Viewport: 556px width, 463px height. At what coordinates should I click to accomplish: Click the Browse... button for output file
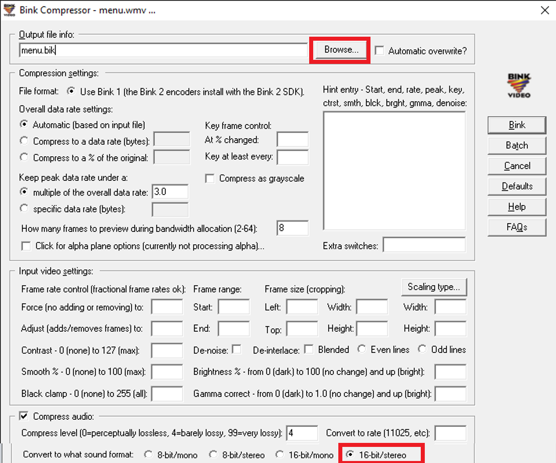(341, 50)
